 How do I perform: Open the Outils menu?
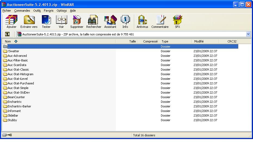(37, 11)
